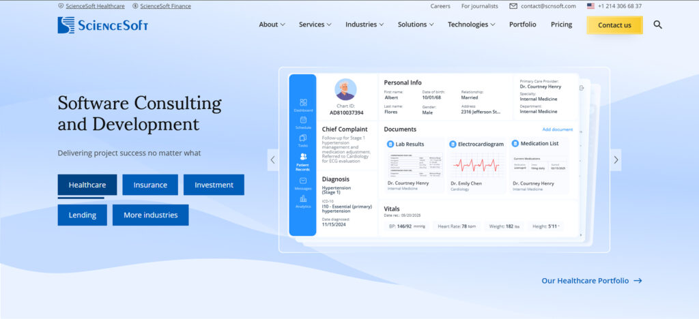
Task: Select the Insurance industry tab
Action: pos(150,185)
